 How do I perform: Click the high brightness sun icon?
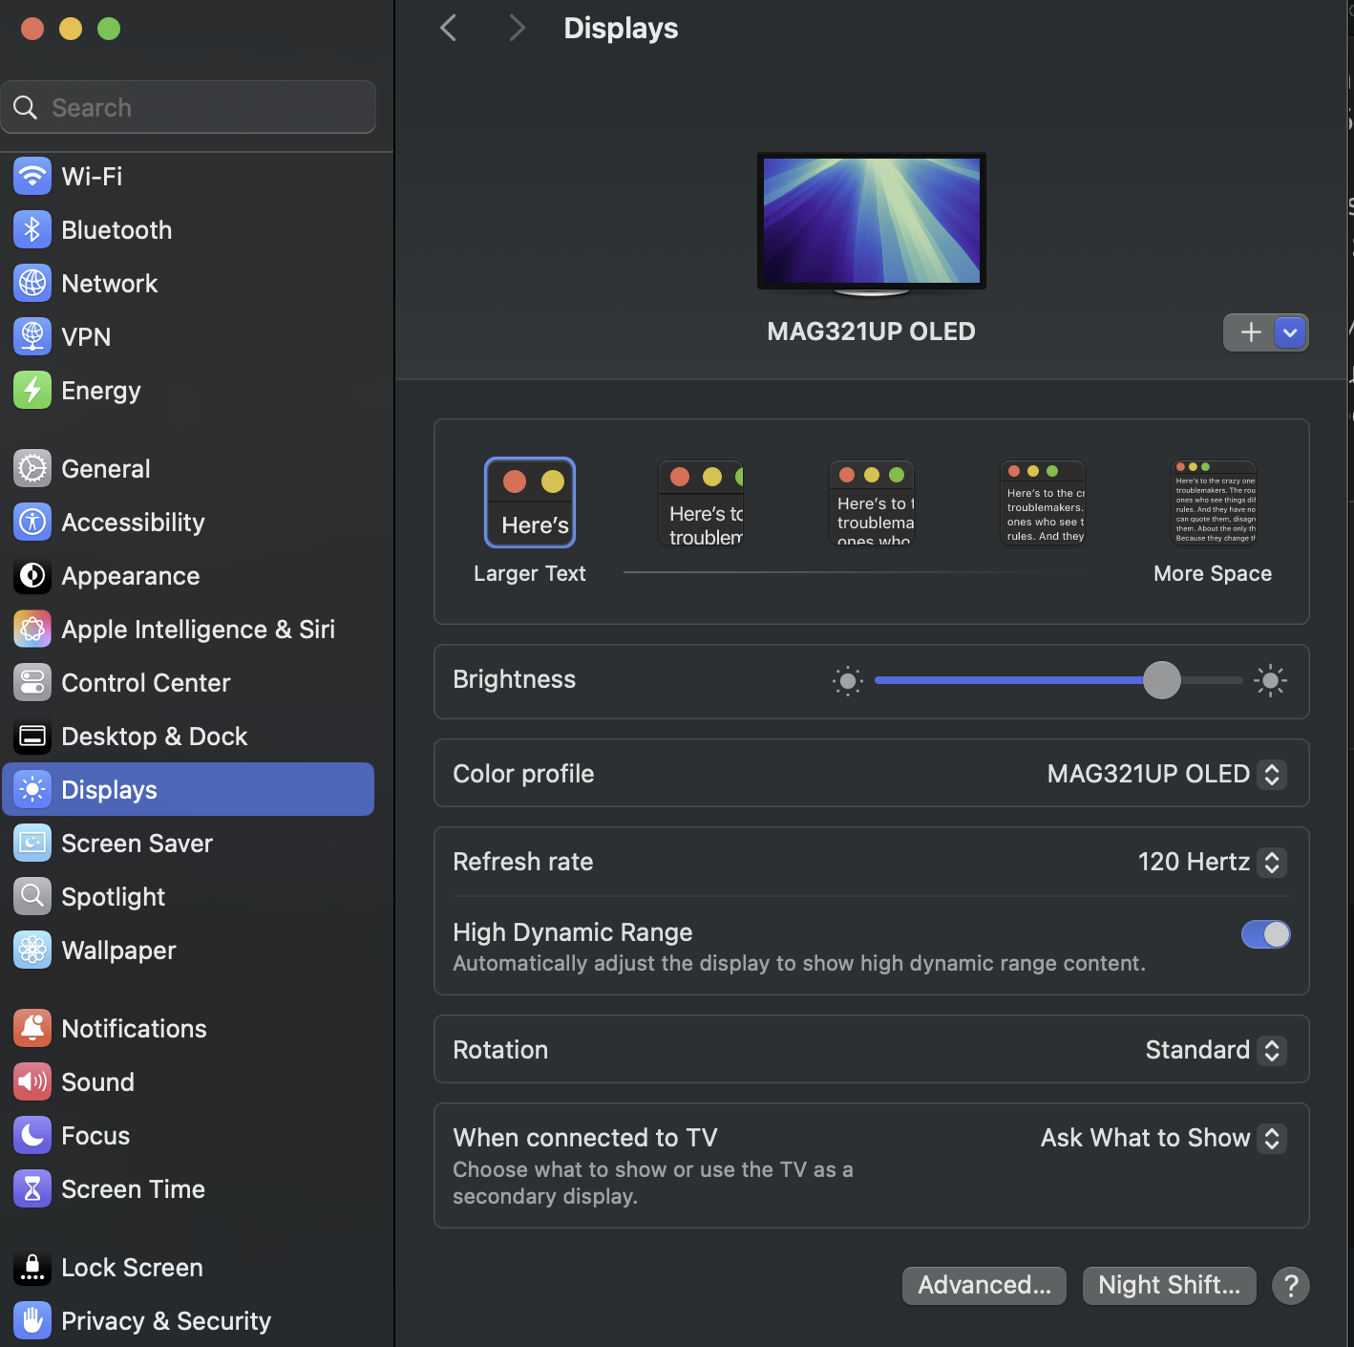1270,681
